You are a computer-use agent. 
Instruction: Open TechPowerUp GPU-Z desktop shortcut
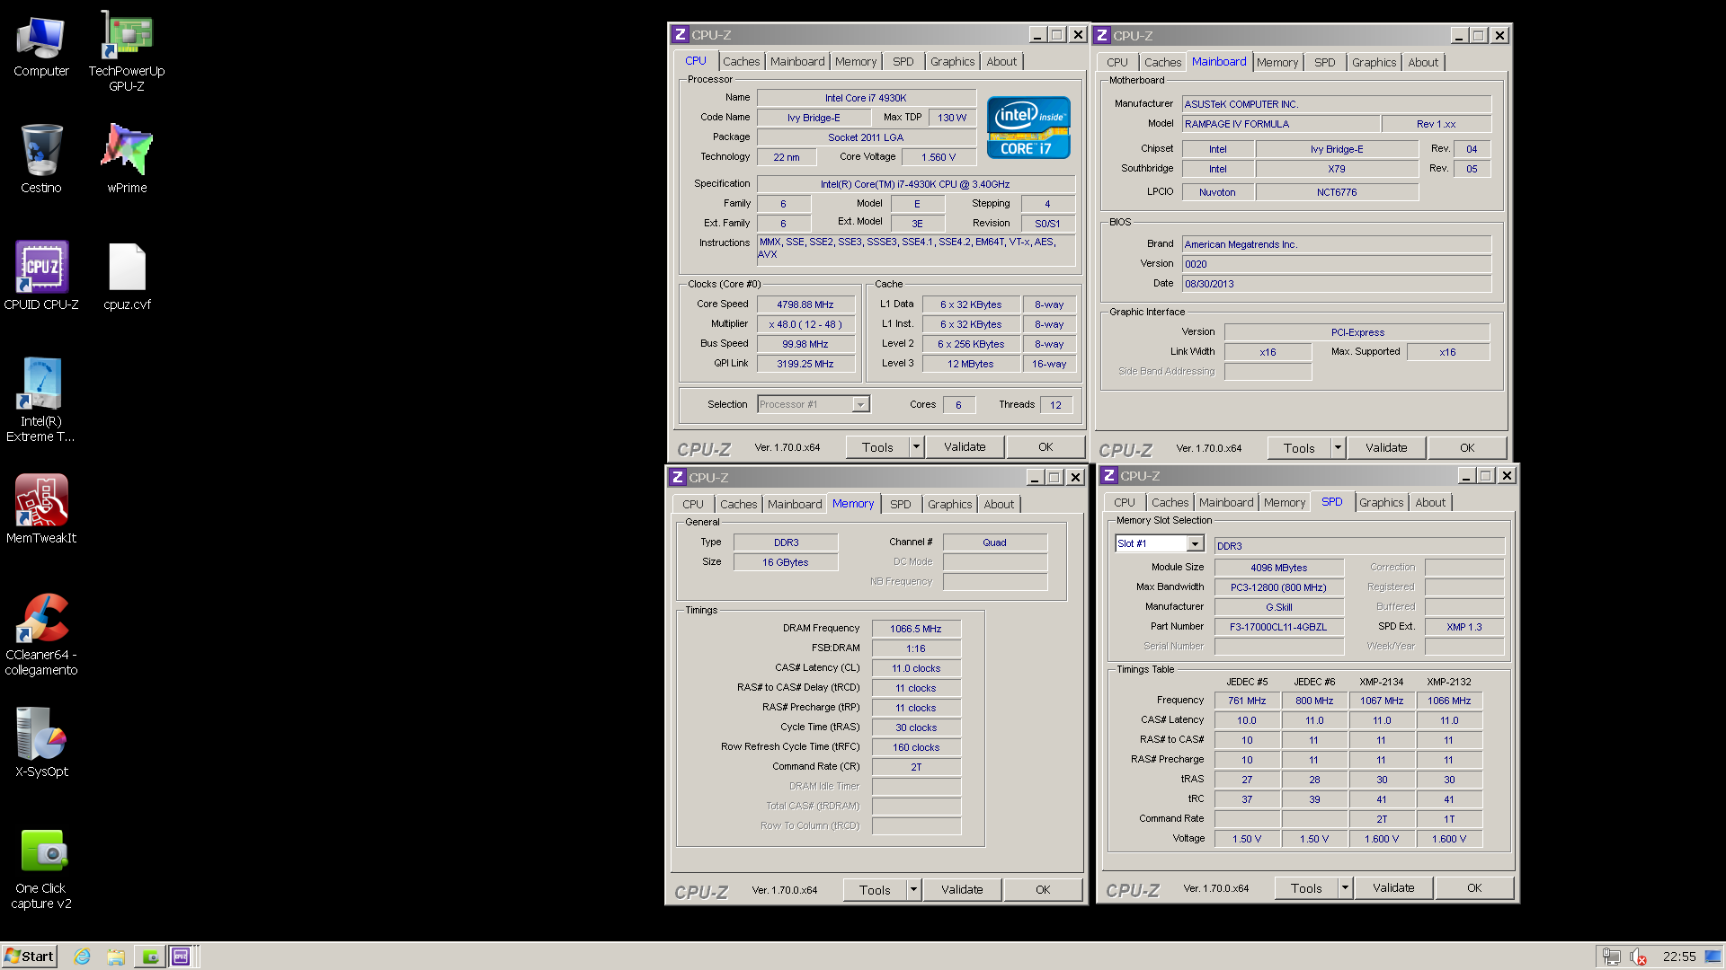pyautogui.click(x=127, y=52)
